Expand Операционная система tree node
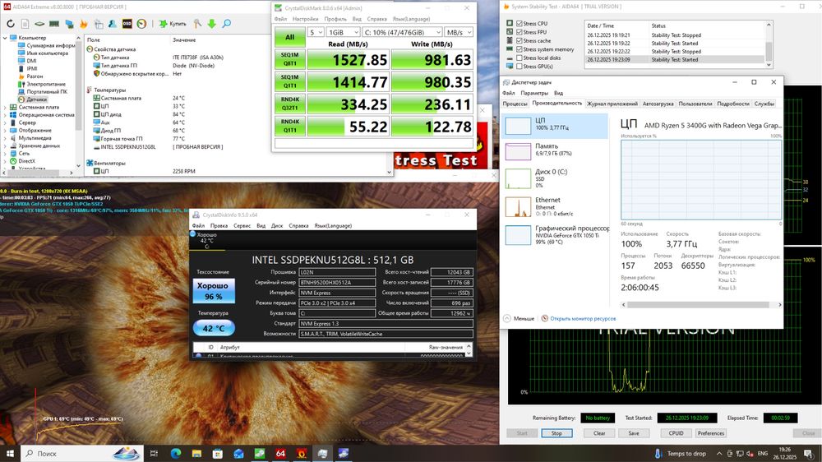This screenshot has width=822, height=462. (x=5, y=115)
